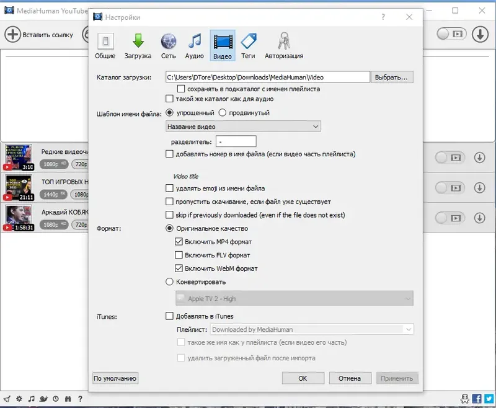Enable удалять emoji из имени файла
The width and height of the screenshot is (496, 408).
pyautogui.click(x=169, y=188)
